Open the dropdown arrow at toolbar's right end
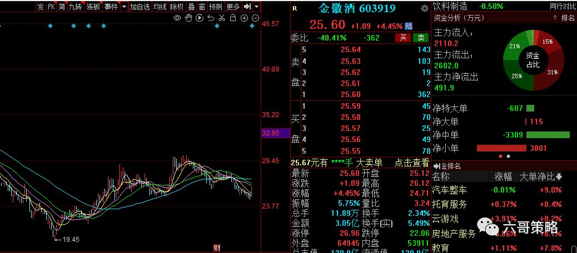Screen dimensions: 577x253 click(256, 7)
